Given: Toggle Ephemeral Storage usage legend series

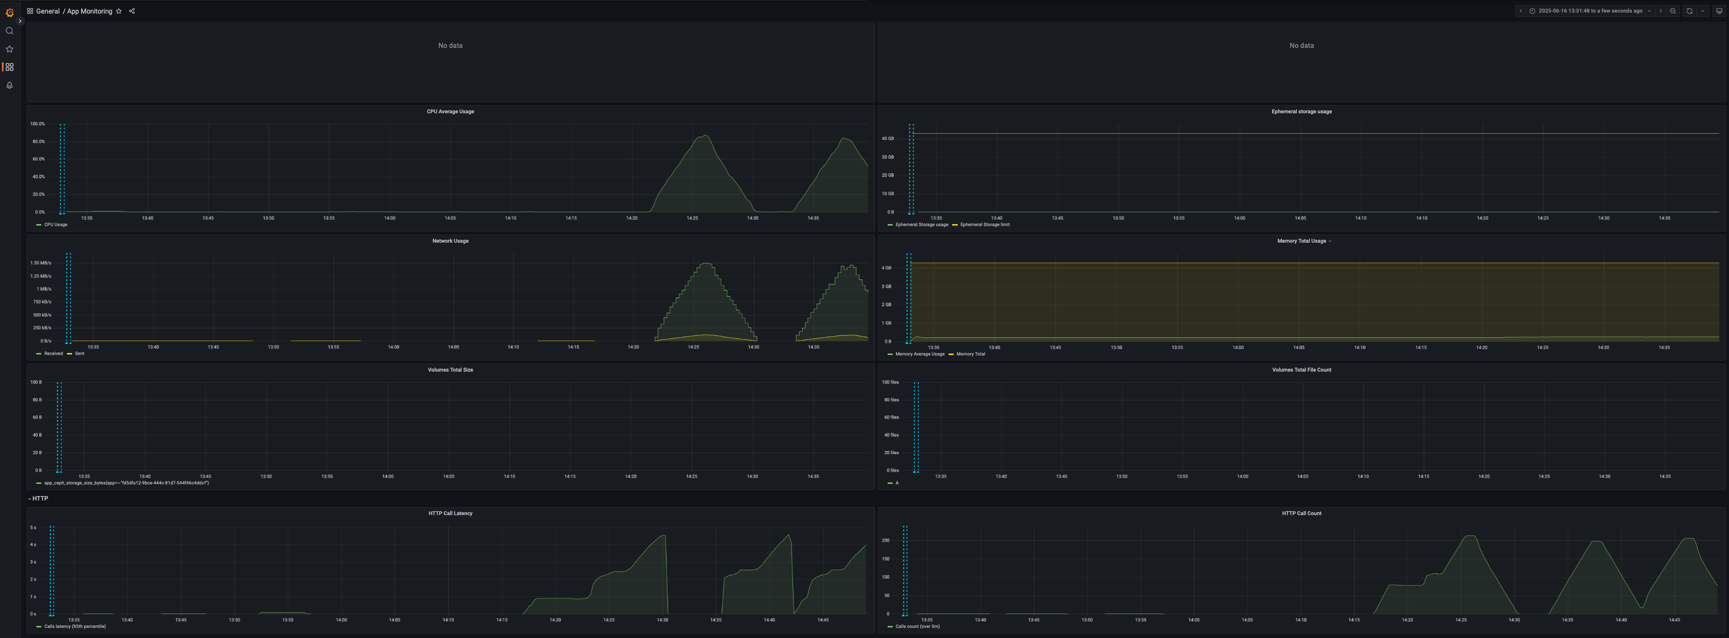Looking at the screenshot, I should (921, 225).
